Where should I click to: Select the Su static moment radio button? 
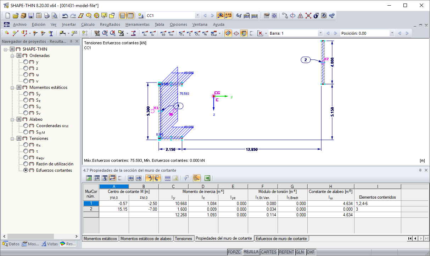pos(26,107)
